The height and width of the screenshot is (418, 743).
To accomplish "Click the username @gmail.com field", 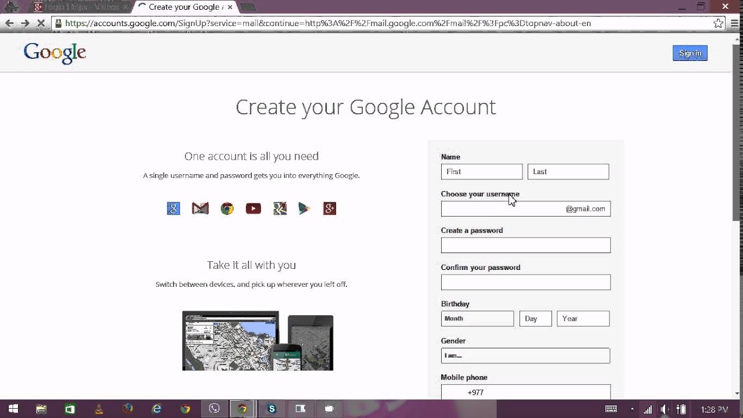I will click(x=525, y=209).
